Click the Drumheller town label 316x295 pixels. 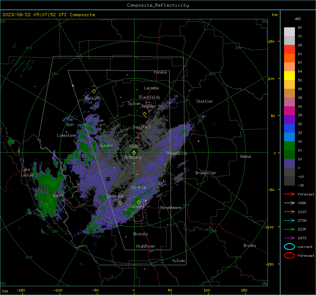pos(206,173)
